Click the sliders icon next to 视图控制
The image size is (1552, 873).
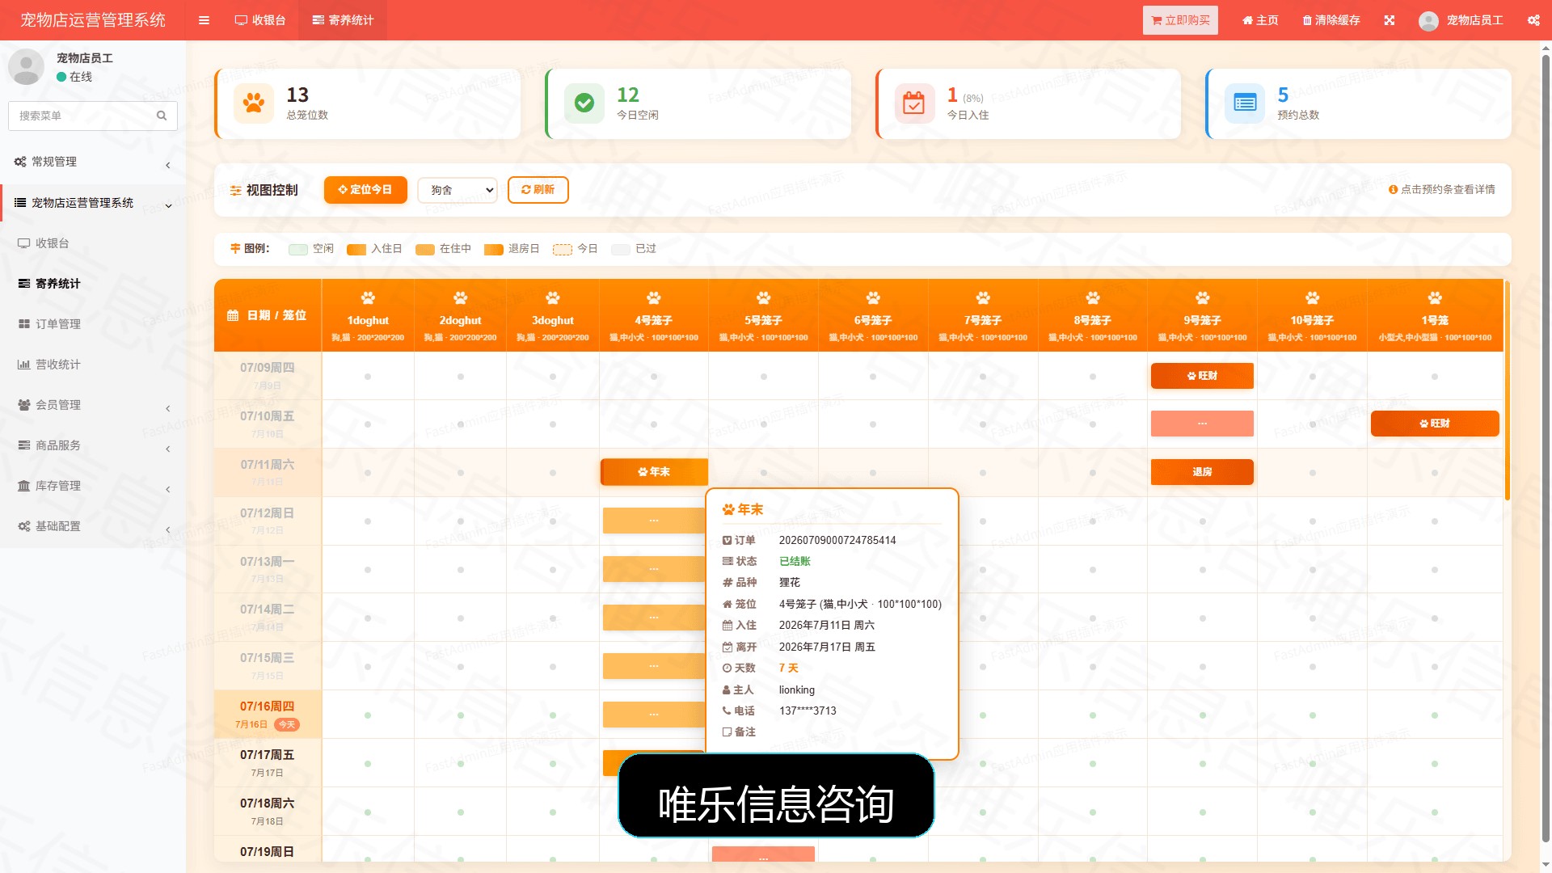click(235, 191)
